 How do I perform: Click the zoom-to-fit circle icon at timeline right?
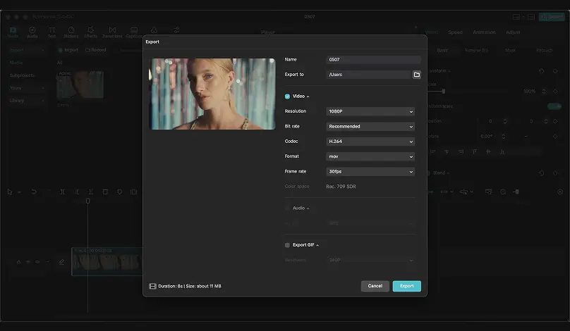click(560, 192)
